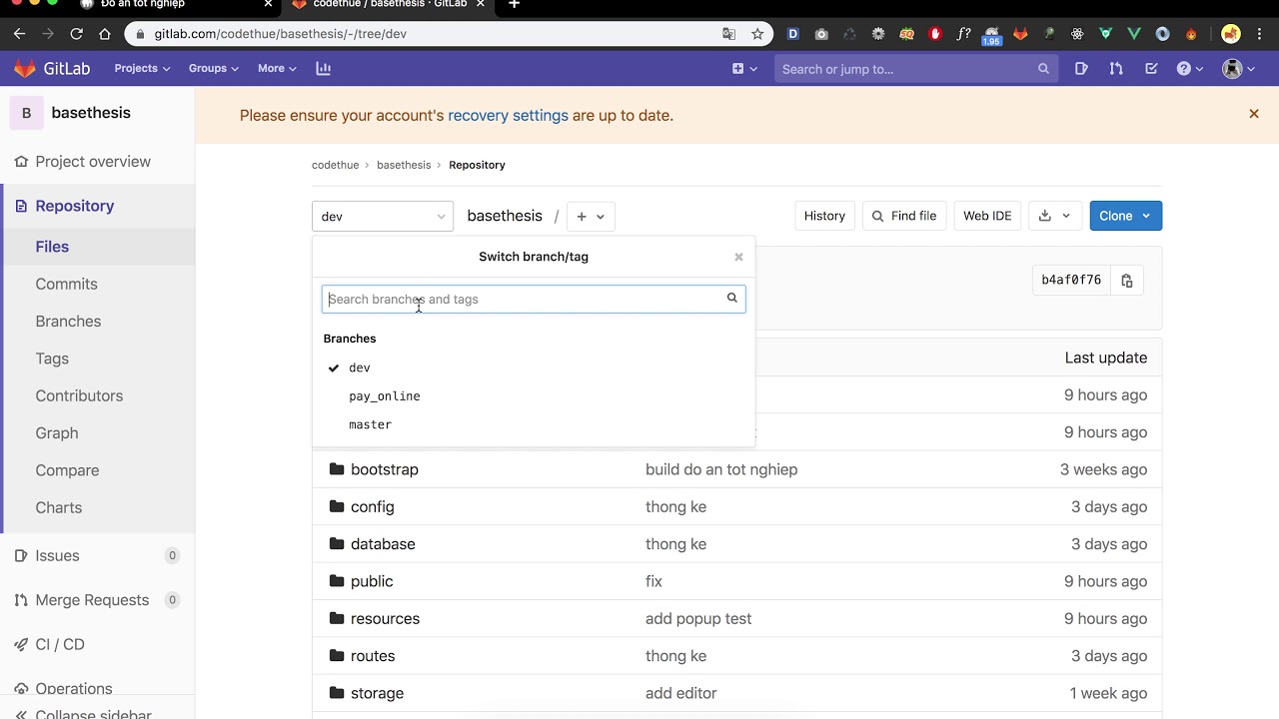Bookmark this page with the star icon
This screenshot has width=1279, height=719.
tap(757, 34)
